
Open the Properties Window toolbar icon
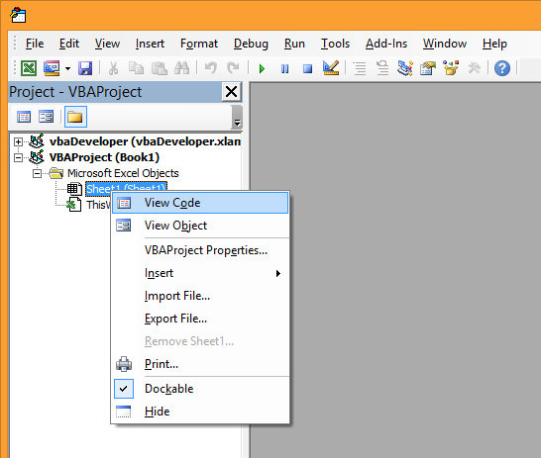click(428, 68)
